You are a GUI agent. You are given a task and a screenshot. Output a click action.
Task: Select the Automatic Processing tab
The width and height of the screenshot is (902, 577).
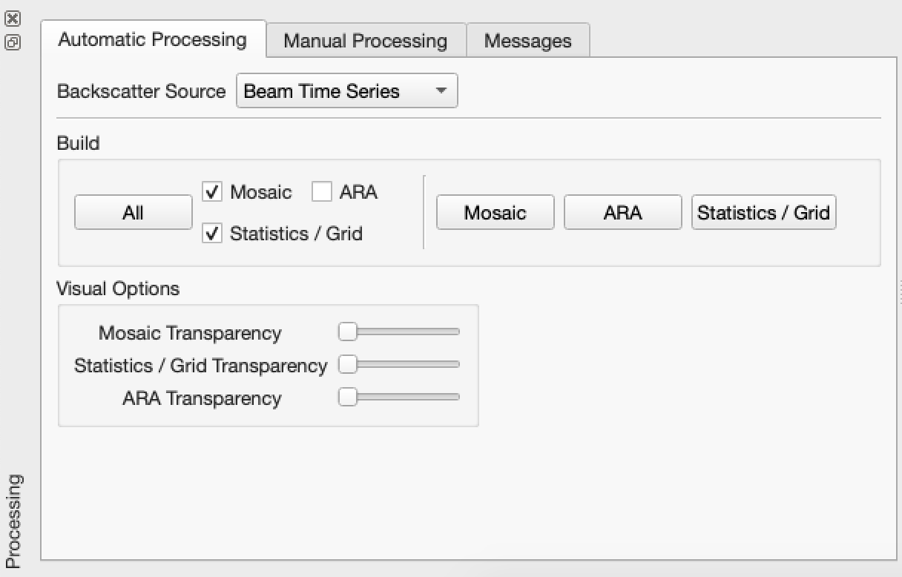click(151, 40)
